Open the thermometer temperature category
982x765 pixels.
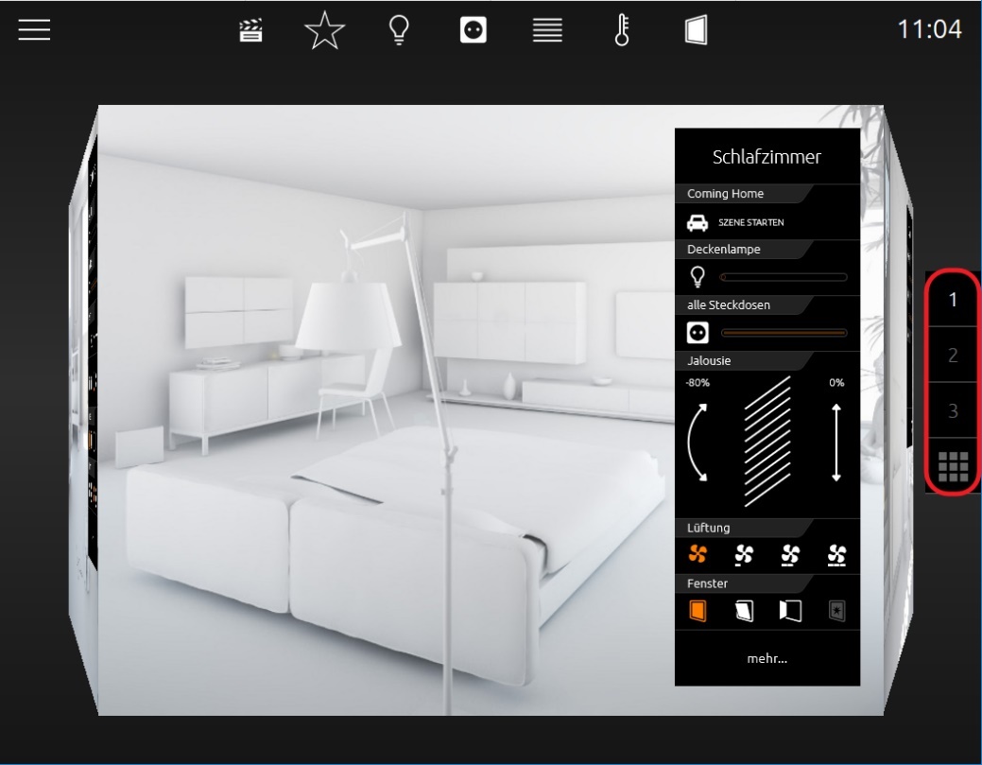621,30
